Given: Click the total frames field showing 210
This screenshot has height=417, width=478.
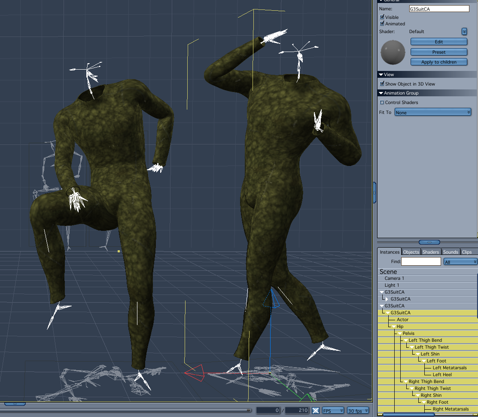Looking at the screenshot, I should pyautogui.click(x=297, y=410).
